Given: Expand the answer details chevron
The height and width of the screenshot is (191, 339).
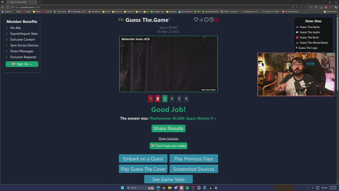Looking at the screenshot, I should [215, 119].
